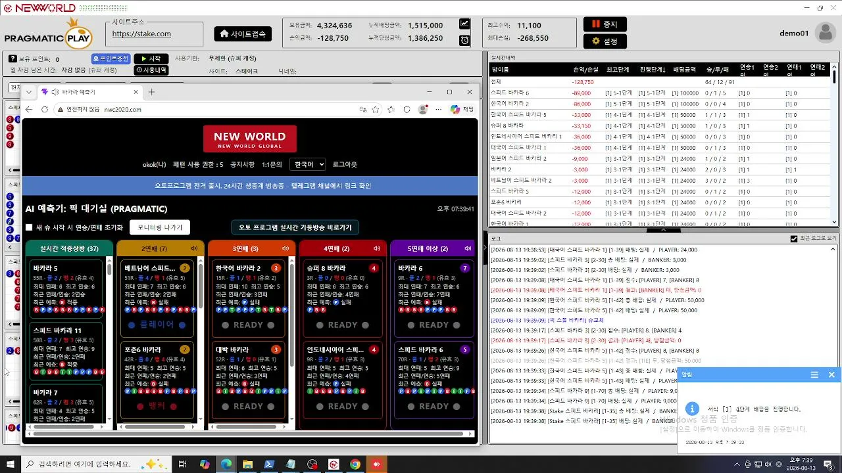
Task: Click the 시작 play button
Action: (x=151, y=59)
